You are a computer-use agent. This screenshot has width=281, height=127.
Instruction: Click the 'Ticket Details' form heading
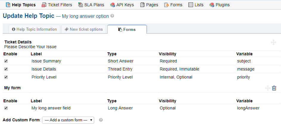[18, 42]
